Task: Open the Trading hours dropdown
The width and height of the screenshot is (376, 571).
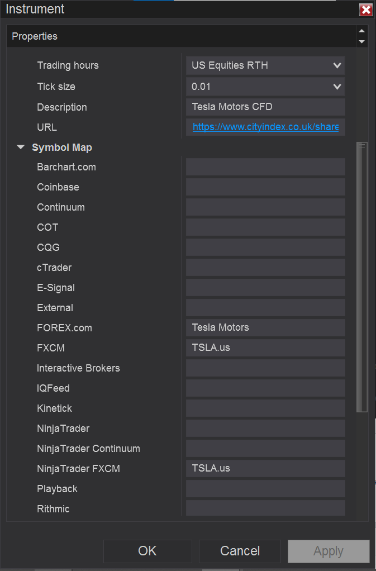Action: pos(265,65)
